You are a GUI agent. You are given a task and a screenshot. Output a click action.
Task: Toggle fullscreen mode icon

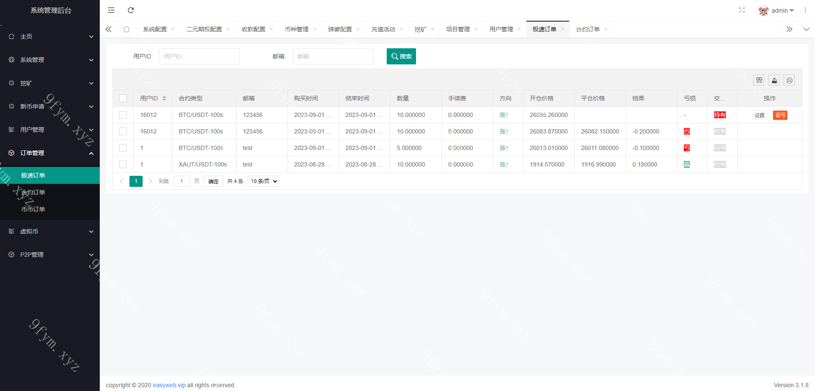click(x=742, y=10)
